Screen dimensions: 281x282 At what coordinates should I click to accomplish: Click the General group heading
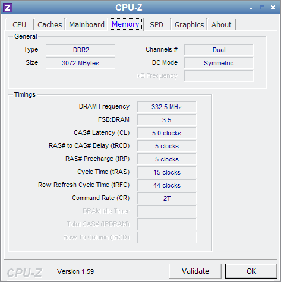(x=26, y=36)
